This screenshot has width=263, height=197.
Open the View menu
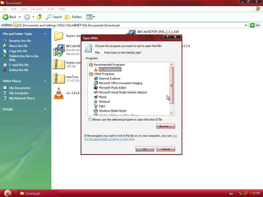pos(24,9)
